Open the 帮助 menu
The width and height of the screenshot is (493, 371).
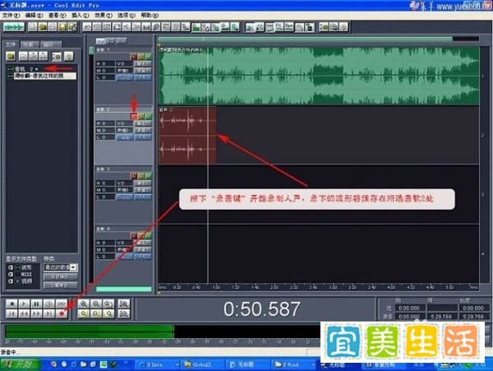coord(150,15)
